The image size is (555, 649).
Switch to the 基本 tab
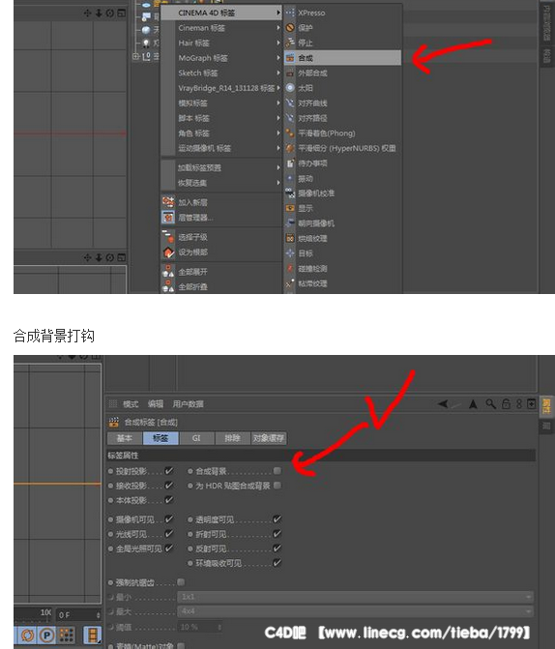[124, 438]
